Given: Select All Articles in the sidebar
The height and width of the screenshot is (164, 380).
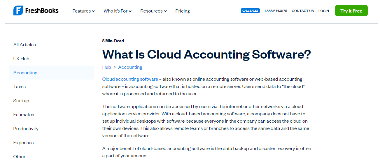Looking at the screenshot, I should (24, 45).
